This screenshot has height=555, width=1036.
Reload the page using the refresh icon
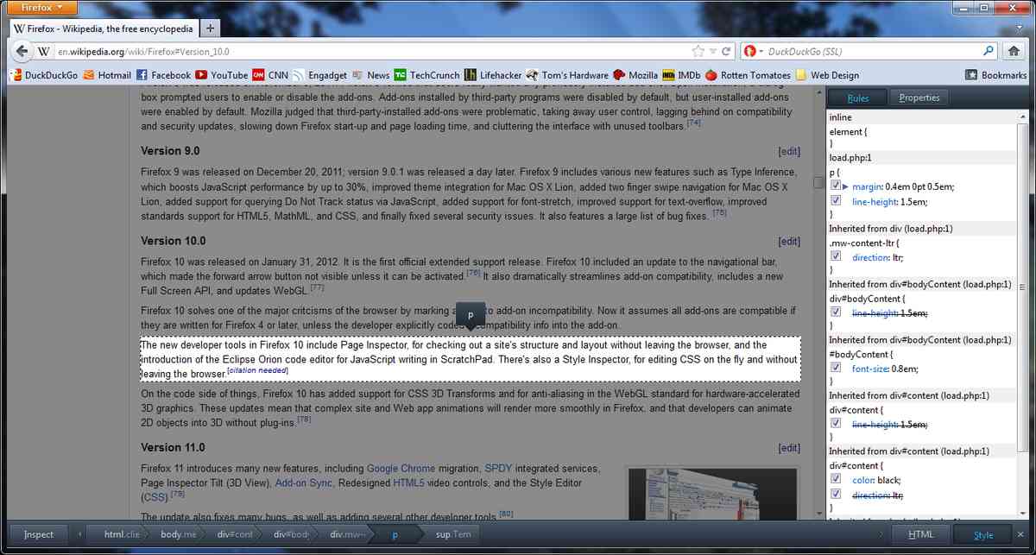pyautogui.click(x=727, y=52)
